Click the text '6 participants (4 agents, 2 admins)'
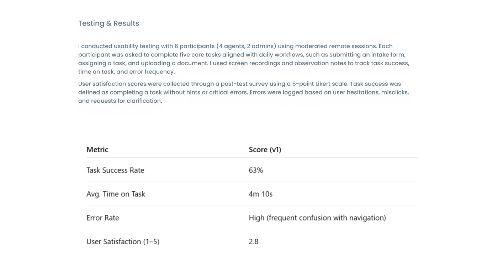 225,46
